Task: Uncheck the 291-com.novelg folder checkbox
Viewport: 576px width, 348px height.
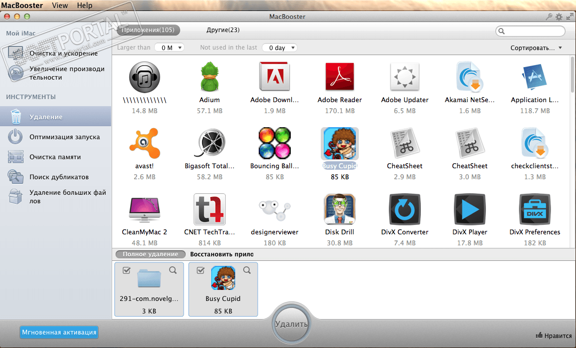Action: click(x=127, y=270)
